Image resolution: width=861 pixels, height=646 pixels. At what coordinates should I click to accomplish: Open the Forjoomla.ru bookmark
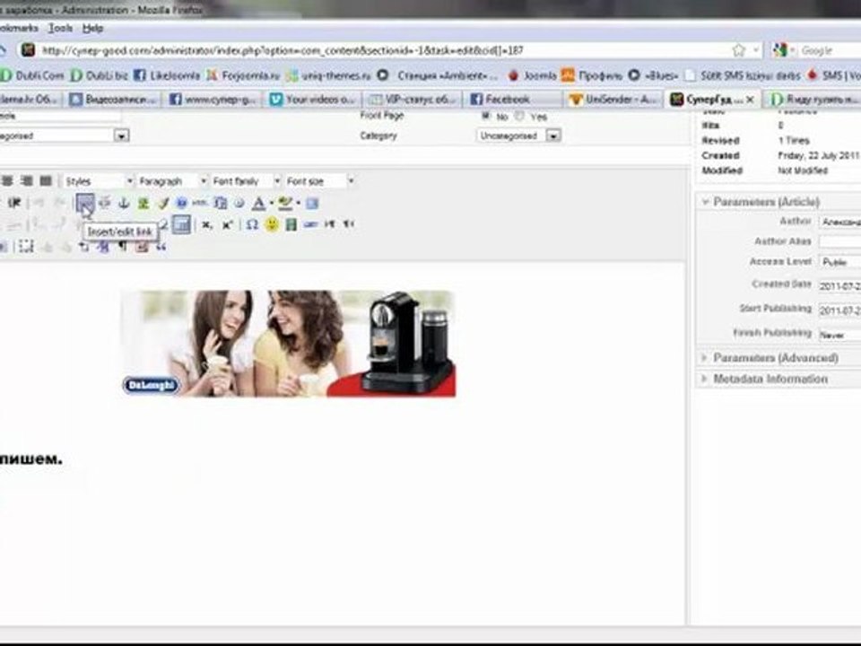(x=243, y=75)
